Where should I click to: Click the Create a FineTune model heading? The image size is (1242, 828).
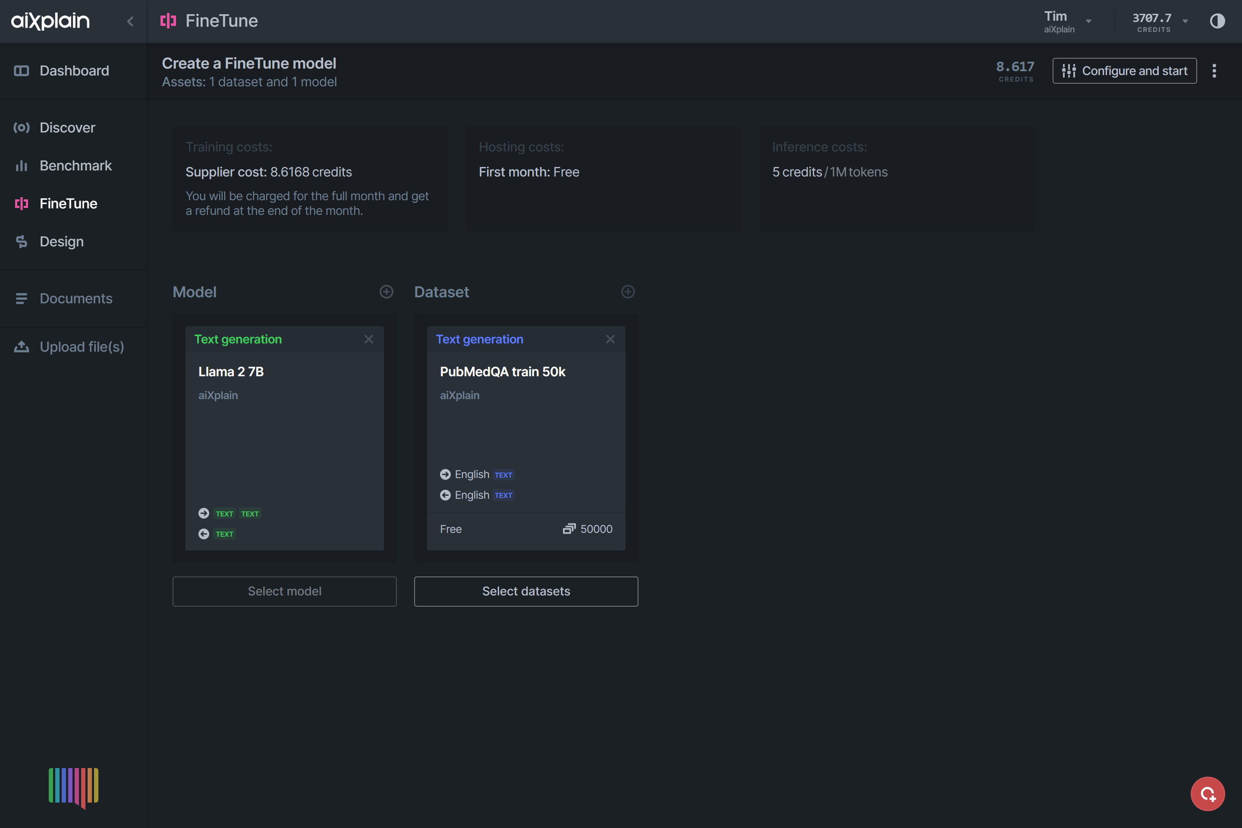tap(249, 63)
